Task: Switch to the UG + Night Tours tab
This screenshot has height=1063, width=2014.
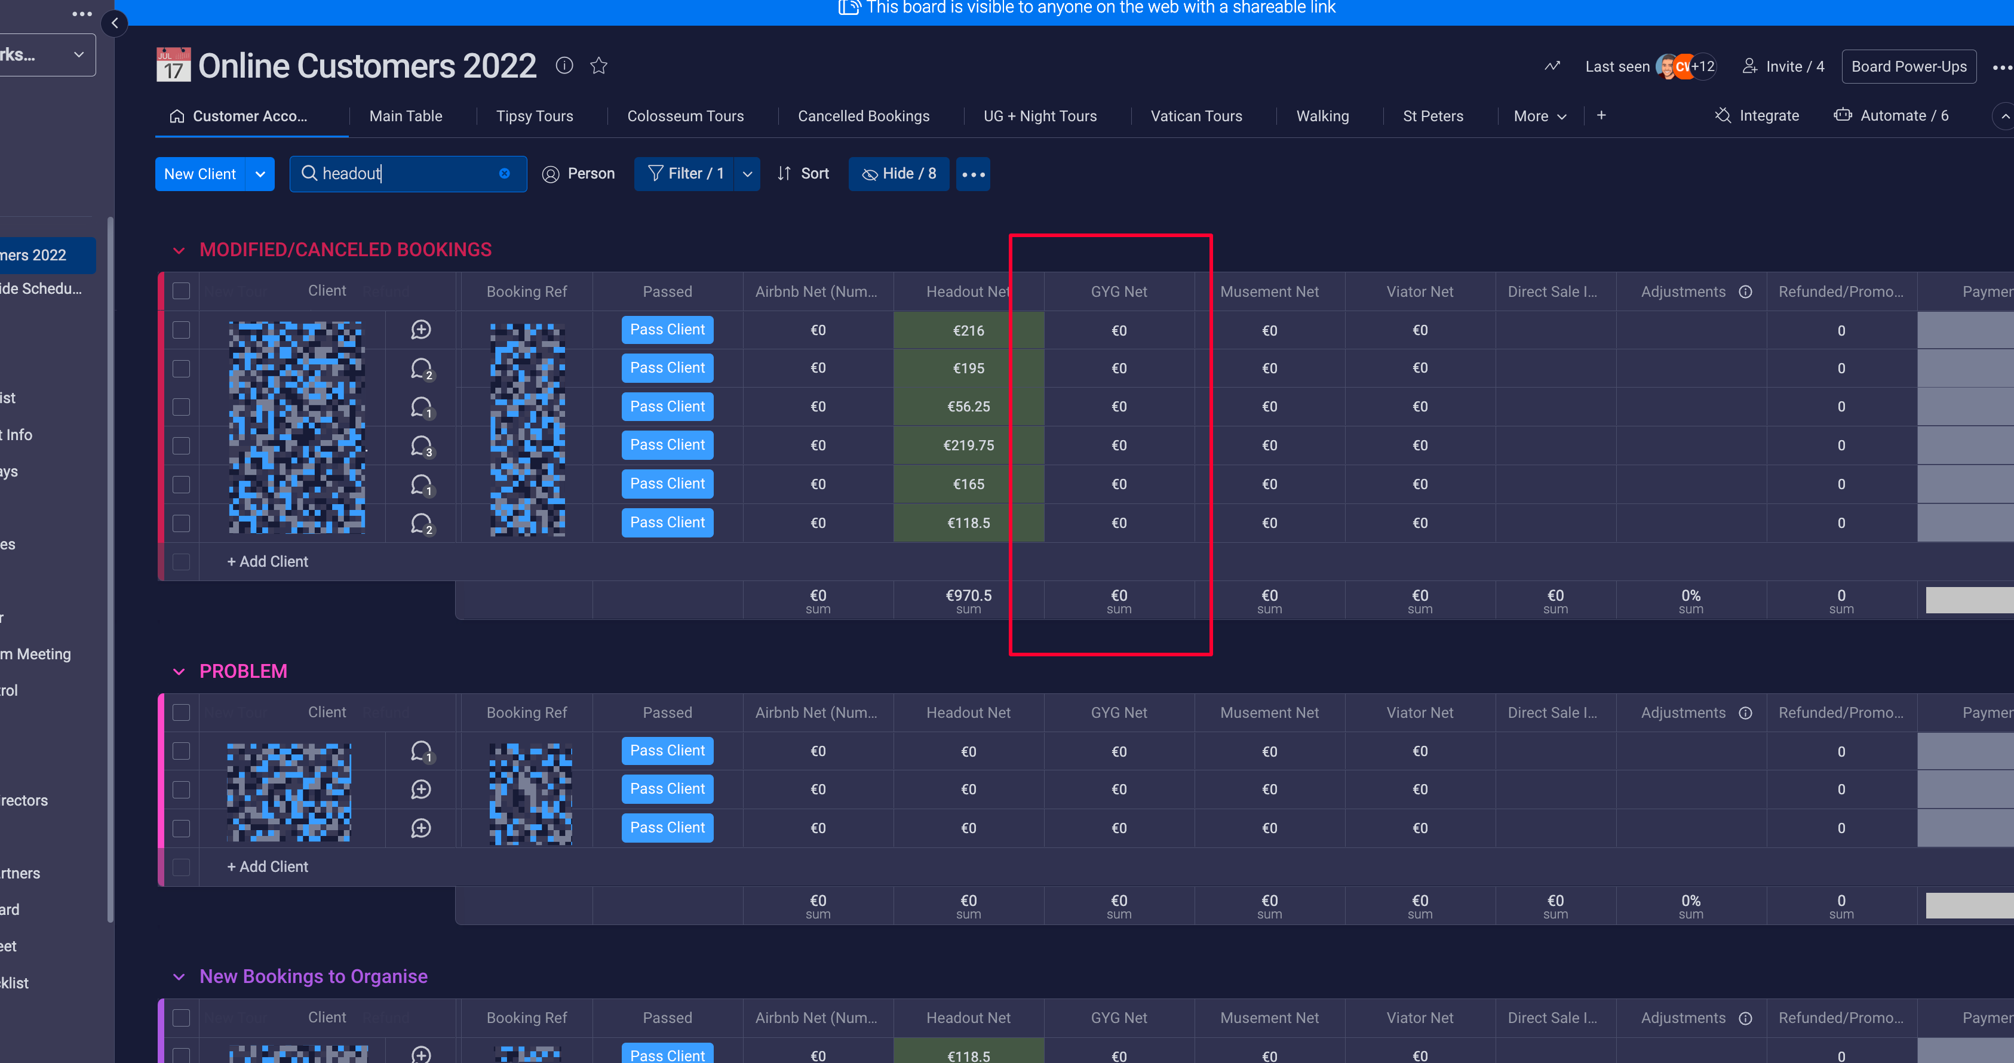Action: tap(1040, 116)
